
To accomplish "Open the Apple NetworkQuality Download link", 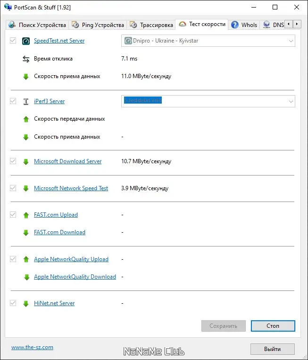I will (75, 277).
